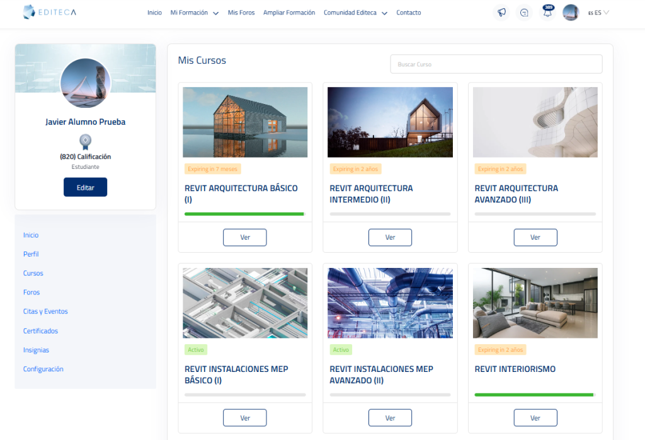Click the megaphone announcements icon

point(501,13)
